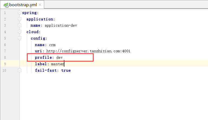Viewport: 208px width, 120px height.
Task: Click fold end marker on line 3
Action: pos(19,25)
